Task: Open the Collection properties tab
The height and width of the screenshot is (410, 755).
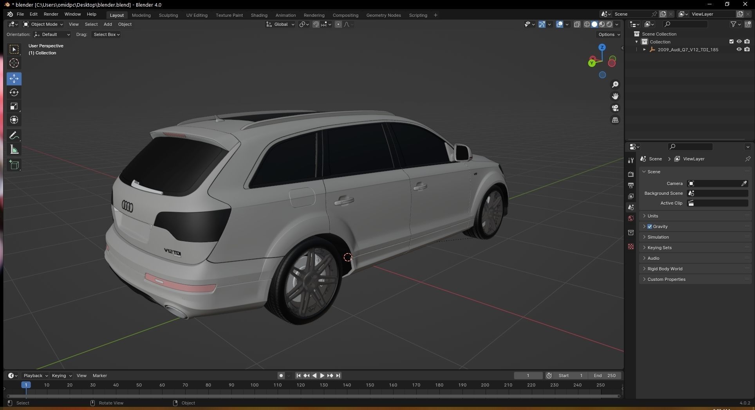Action: 631,232
